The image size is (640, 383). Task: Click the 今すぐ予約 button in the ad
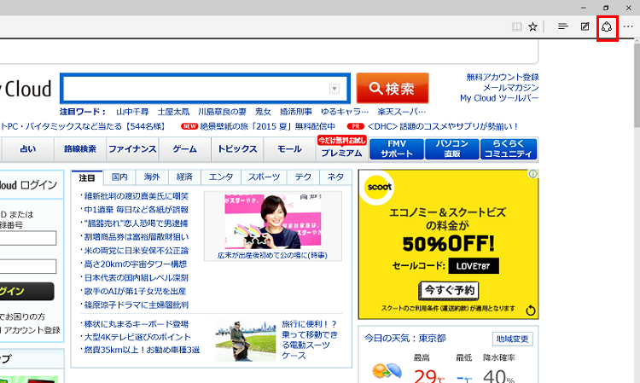pyautogui.click(x=449, y=290)
